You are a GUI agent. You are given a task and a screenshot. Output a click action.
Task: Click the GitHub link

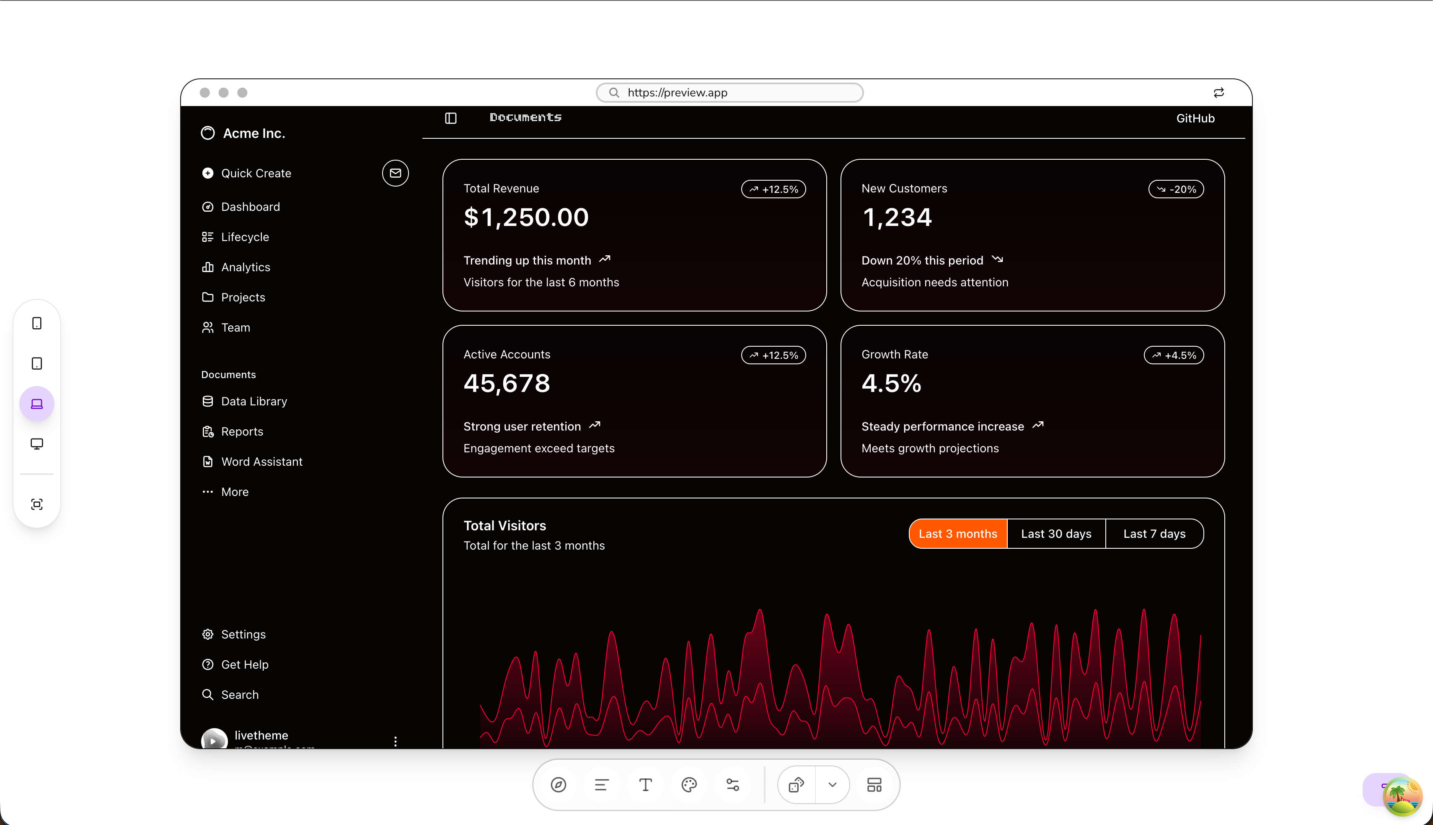tap(1195, 118)
